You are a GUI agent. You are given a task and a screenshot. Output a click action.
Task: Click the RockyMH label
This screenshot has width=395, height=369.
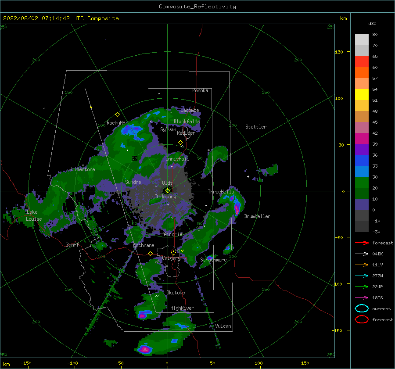coord(116,123)
